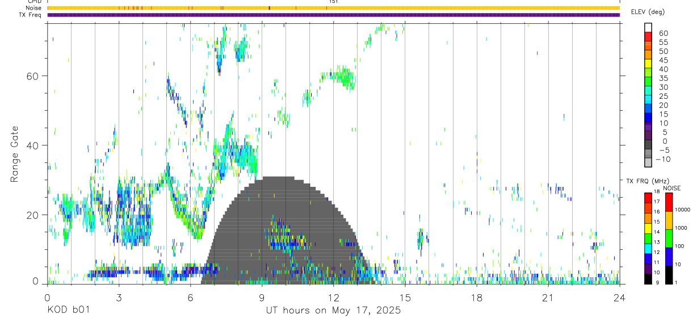Click the 'KOD b01' label
697x322 pixels.
tap(68, 311)
